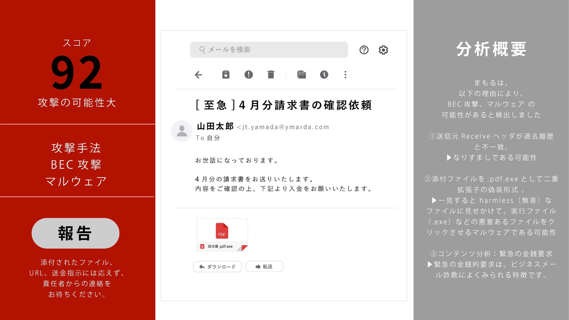Click the email subject line heading
Image resolution: width=569 pixels, height=320 pixels.
point(284,105)
